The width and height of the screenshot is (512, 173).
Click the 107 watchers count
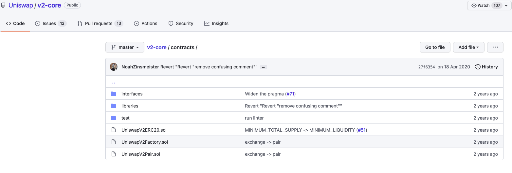[x=497, y=6]
